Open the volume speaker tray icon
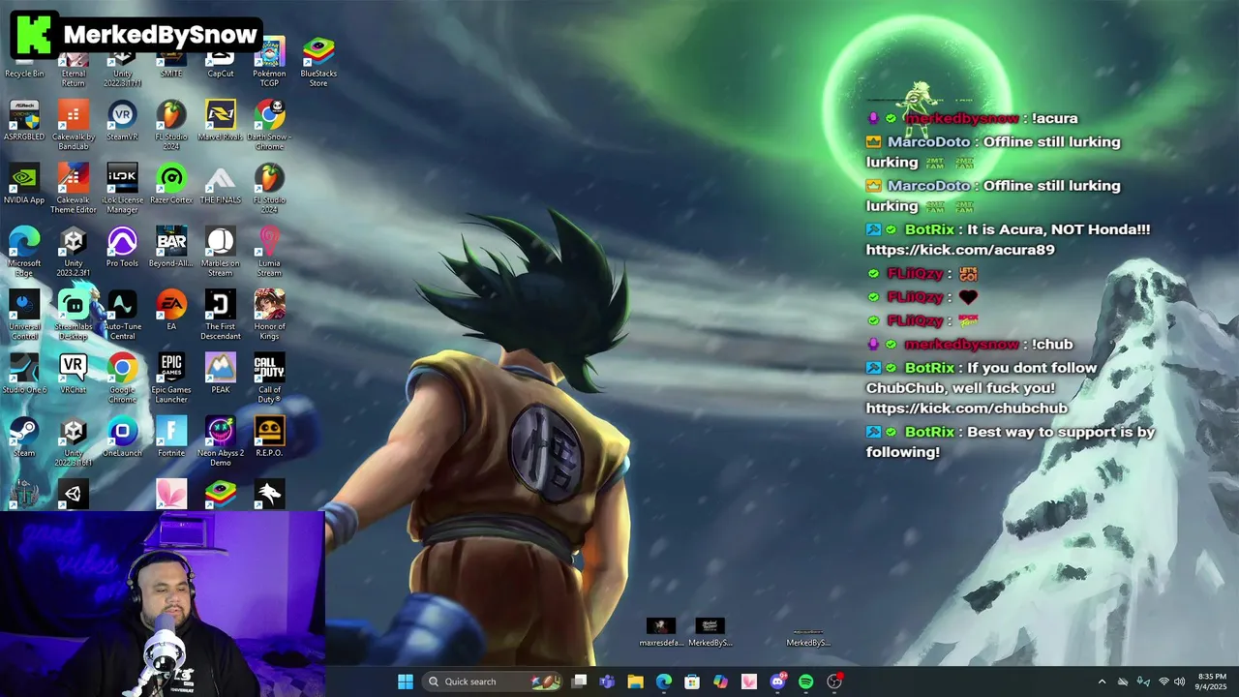1239x697 pixels. point(1181,682)
